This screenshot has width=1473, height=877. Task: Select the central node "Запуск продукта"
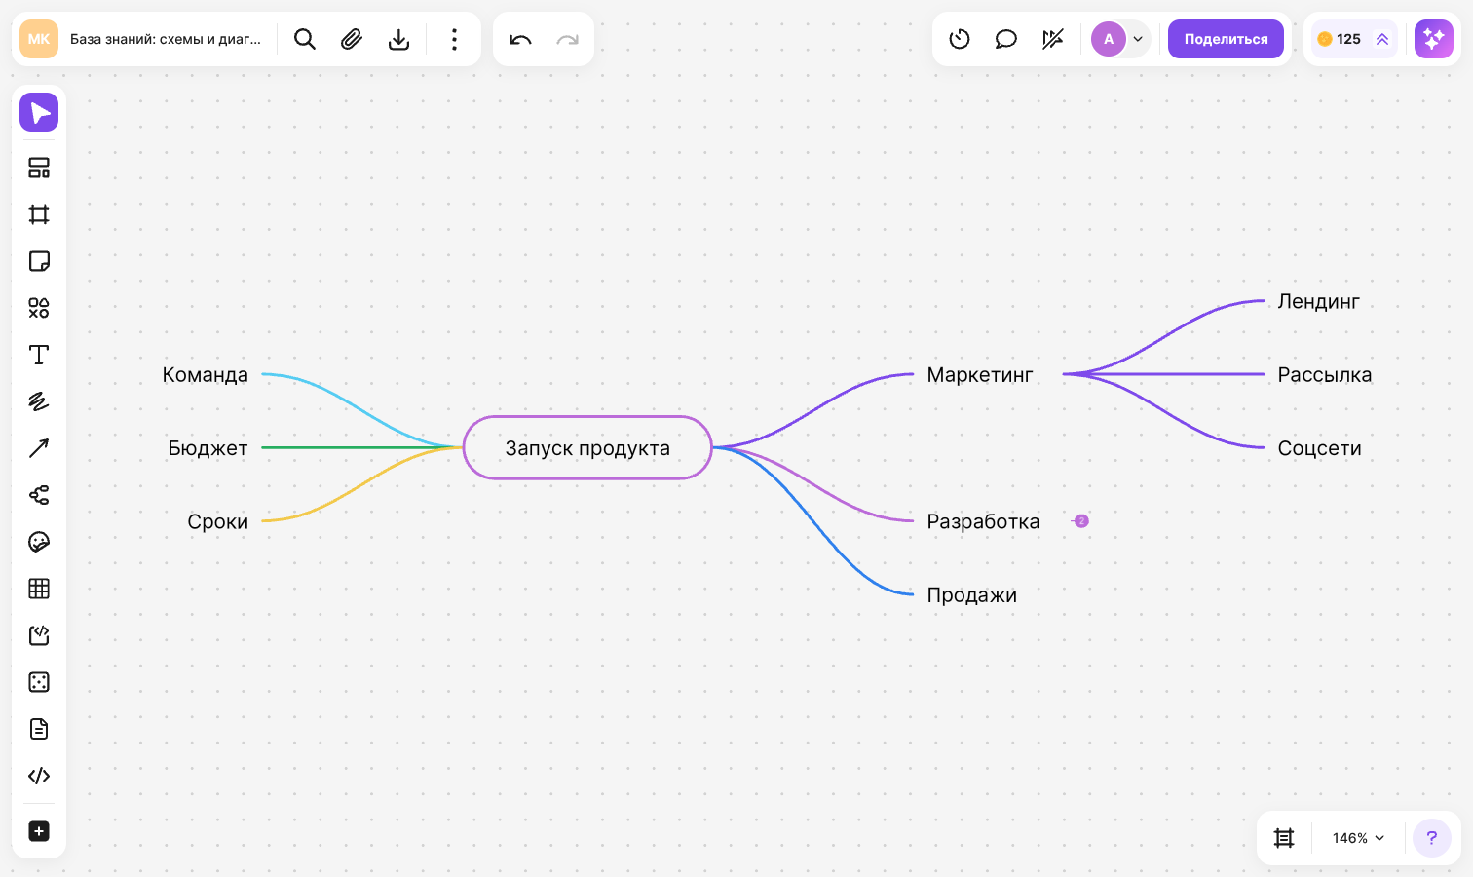(x=587, y=448)
